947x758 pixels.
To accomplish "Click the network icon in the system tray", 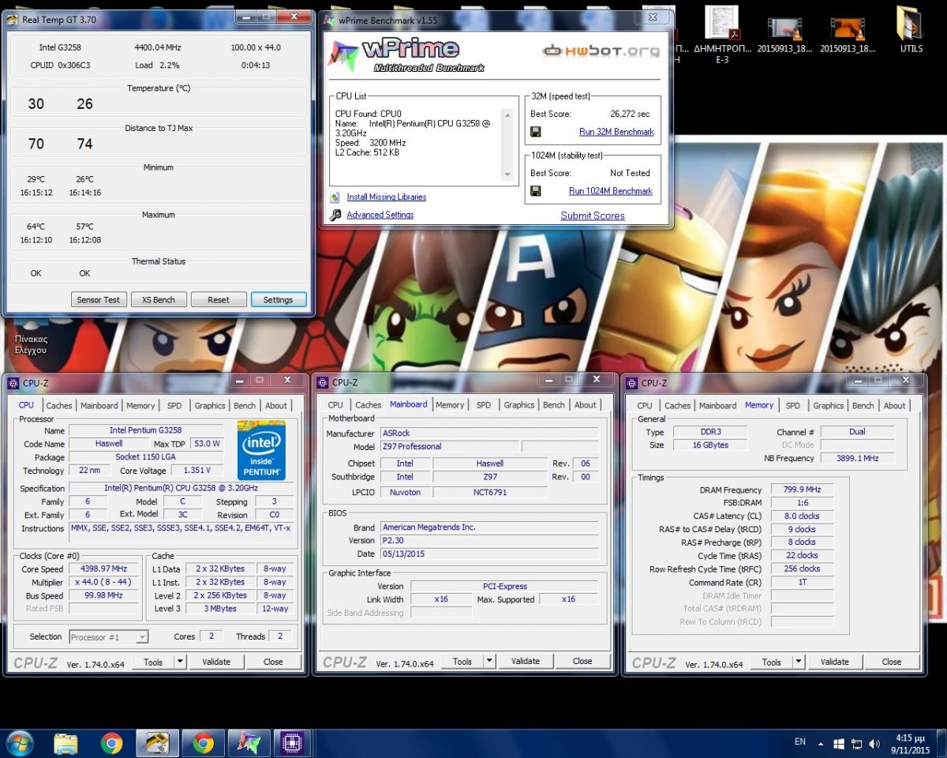I will pos(856,744).
